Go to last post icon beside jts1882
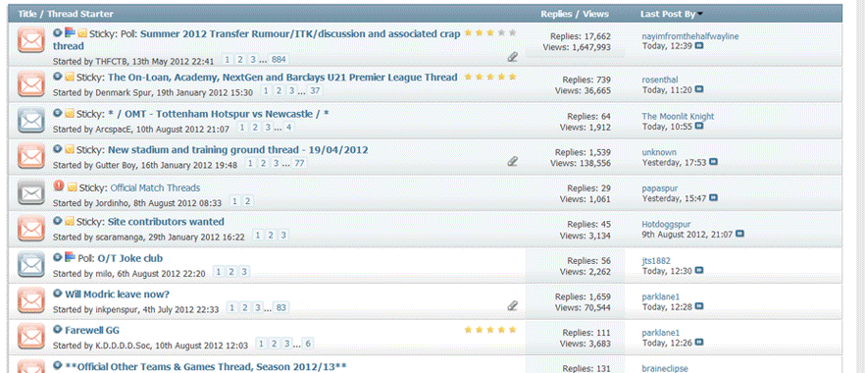865x373 pixels. [699, 270]
